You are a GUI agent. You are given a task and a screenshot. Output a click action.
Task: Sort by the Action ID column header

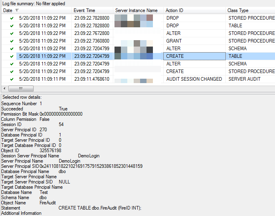pos(175,10)
